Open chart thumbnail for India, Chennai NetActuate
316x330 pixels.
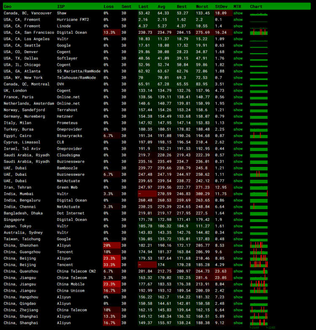pyautogui.click(x=259, y=206)
